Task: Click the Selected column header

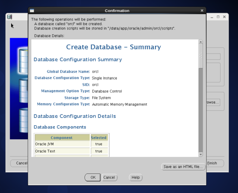Action: [99, 137]
